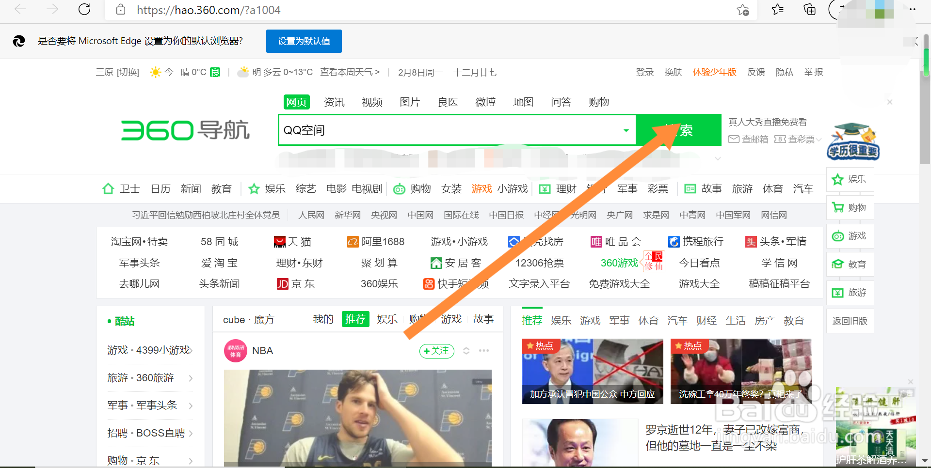Open 唯品会 site link

616,242
